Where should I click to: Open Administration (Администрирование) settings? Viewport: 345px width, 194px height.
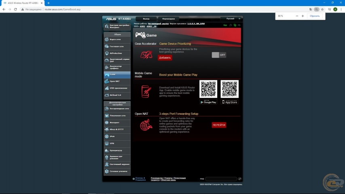117,158
